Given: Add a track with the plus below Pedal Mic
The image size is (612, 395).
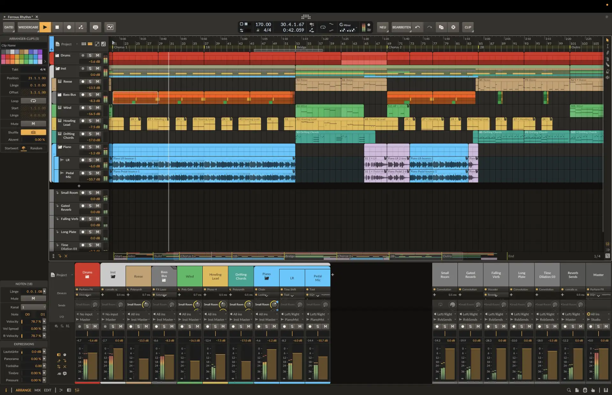Looking at the screenshot, I should click(x=79, y=186).
